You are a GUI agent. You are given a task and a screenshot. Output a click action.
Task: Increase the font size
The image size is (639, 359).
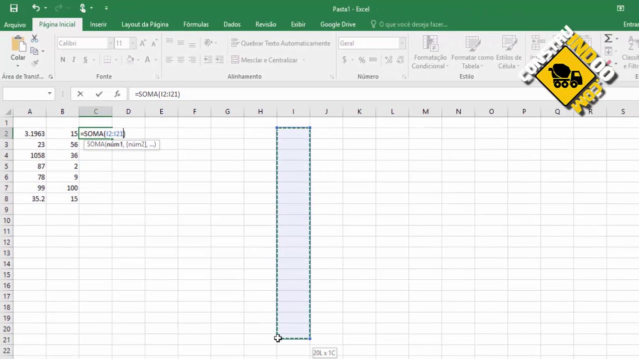click(x=143, y=43)
